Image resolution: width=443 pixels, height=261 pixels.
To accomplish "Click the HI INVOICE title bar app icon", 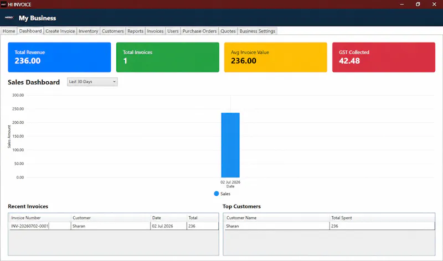I will [x=4, y=4].
